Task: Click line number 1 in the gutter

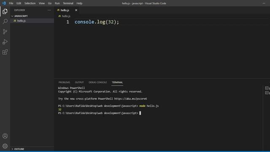Action: tap(67, 22)
